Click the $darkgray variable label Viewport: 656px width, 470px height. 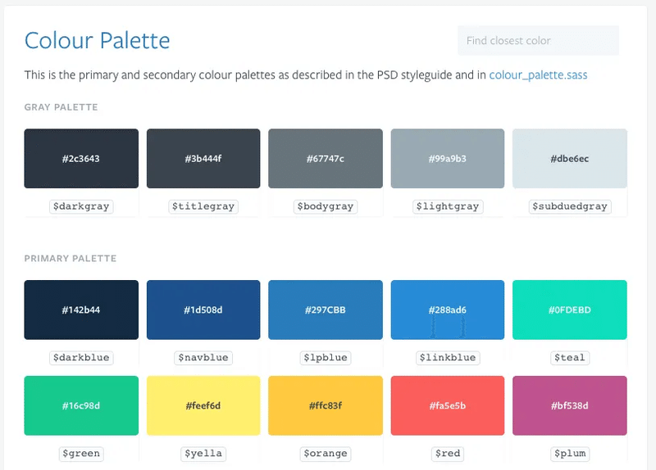pos(81,206)
